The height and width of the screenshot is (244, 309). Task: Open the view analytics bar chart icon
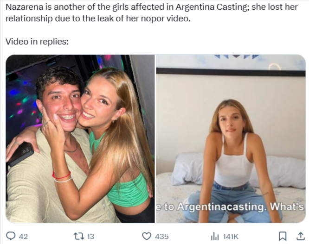point(215,236)
